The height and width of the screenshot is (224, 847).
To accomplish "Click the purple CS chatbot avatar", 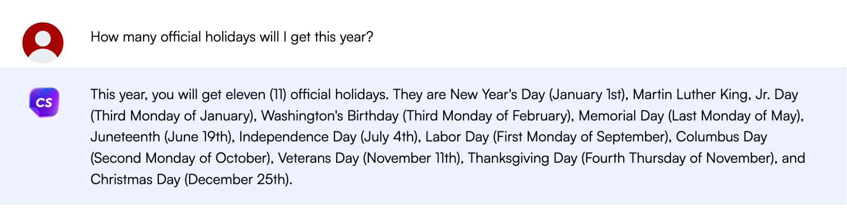I will 44,102.
